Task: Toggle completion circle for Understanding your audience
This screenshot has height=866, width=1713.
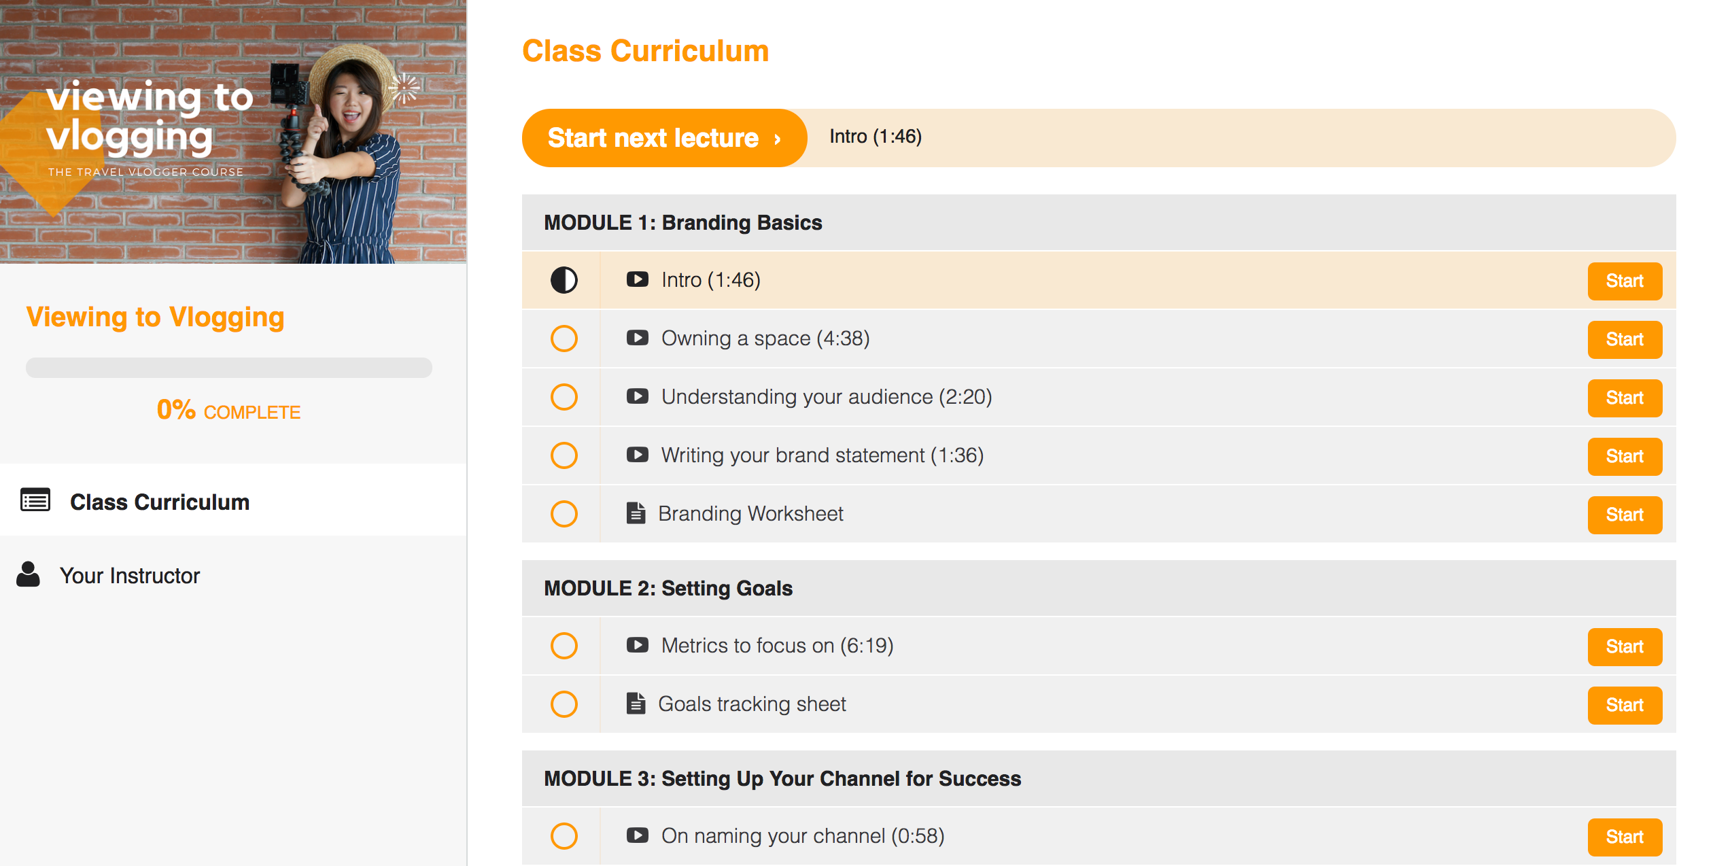Action: click(564, 397)
